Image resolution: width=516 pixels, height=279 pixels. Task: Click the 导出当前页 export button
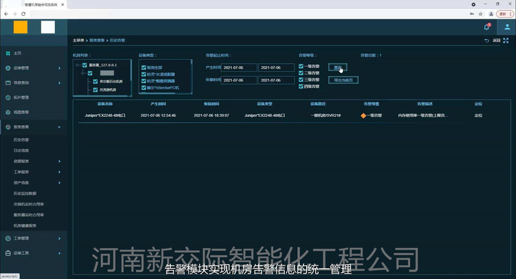(x=343, y=80)
